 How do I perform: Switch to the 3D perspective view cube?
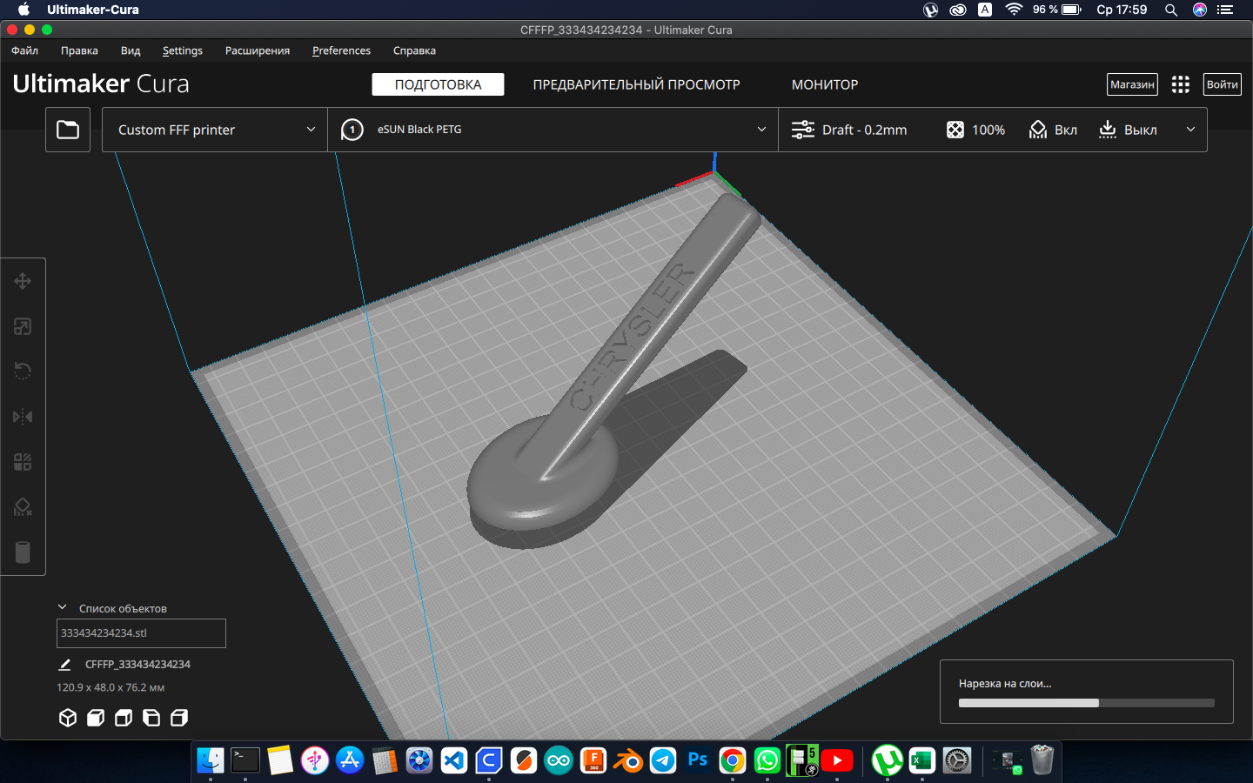[68, 718]
